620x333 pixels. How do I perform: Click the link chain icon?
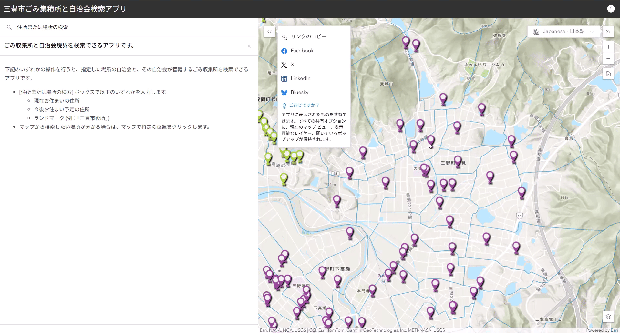[x=284, y=37]
